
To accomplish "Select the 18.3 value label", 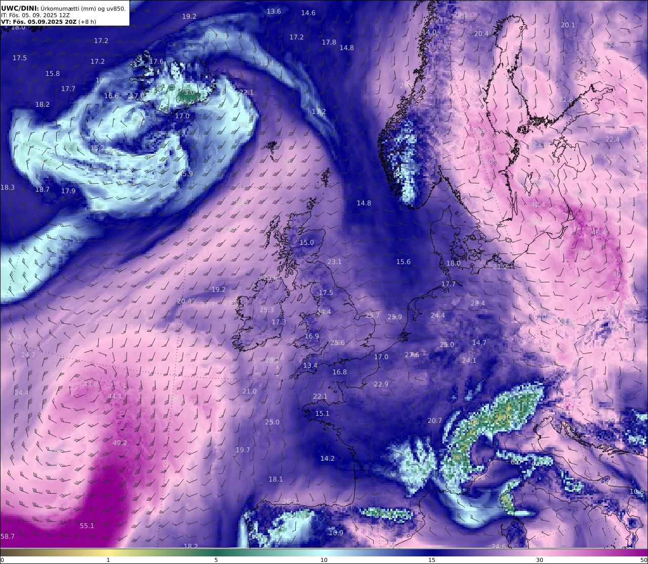I will (8, 187).
